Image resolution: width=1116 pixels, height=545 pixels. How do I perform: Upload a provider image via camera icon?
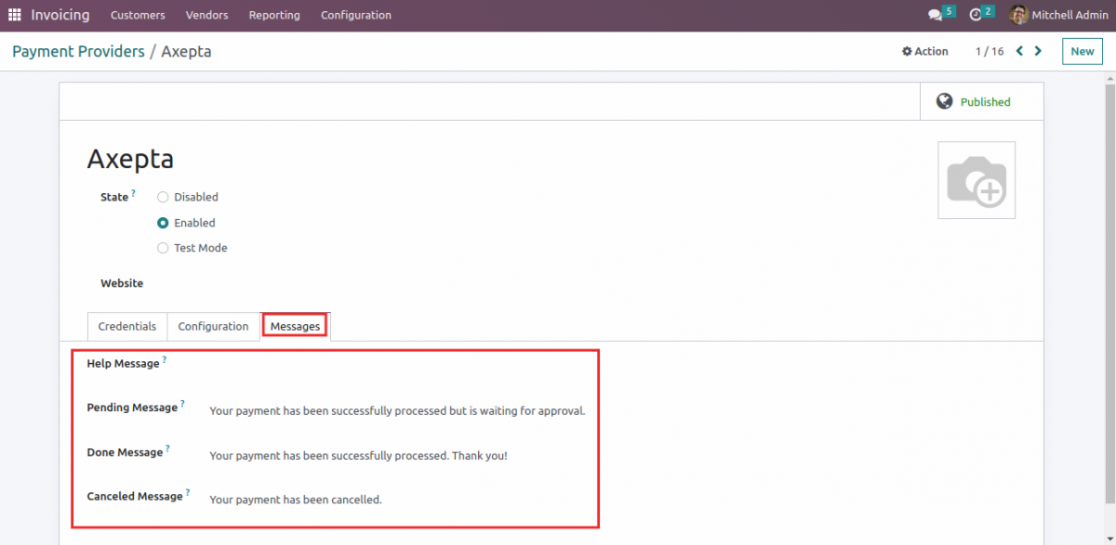(x=976, y=179)
